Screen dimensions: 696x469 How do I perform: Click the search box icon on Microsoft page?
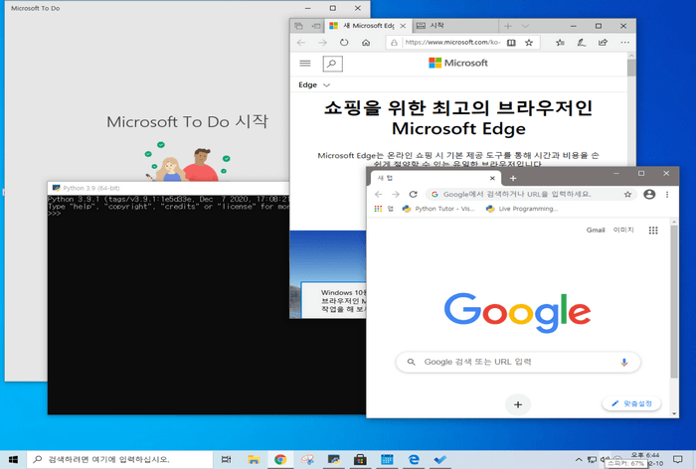click(x=332, y=64)
